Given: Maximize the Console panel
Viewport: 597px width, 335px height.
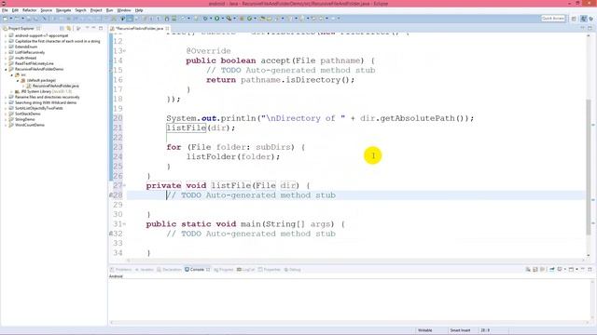Looking at the screenshot, I should pos(590,269).
